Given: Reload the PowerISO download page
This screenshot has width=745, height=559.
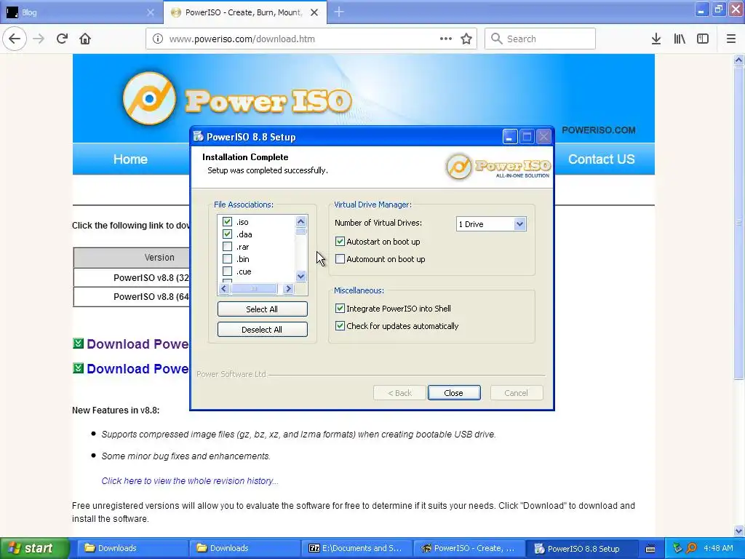Looking at the screenshot, I should point(62,39).
